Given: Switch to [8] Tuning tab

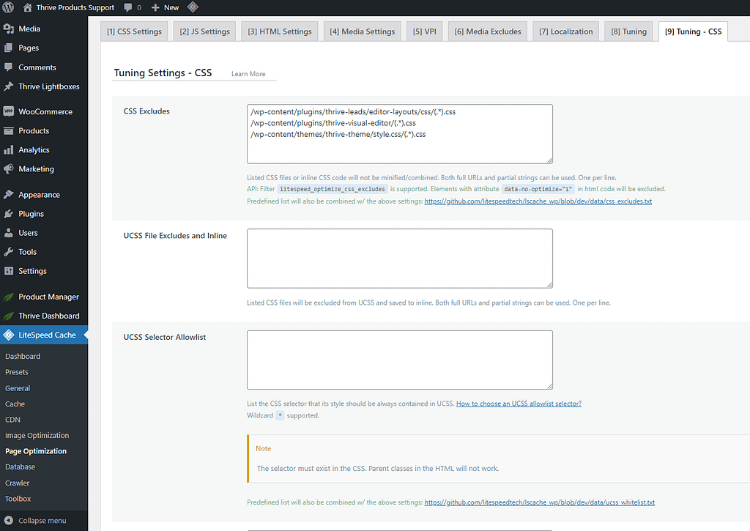Looking at the screenshot, I should pos(629,31).
